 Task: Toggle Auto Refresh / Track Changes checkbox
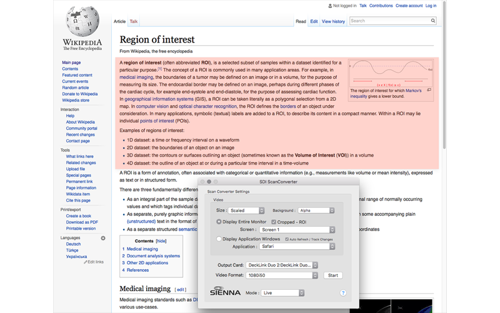point(287,239)
